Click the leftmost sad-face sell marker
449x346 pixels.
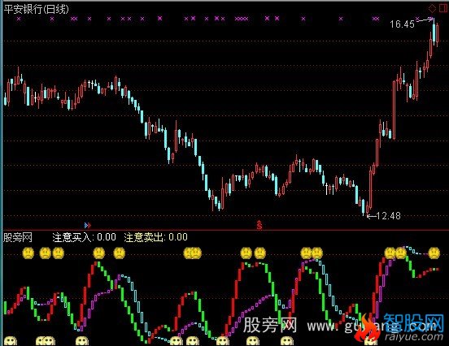[x=28, y=253]
